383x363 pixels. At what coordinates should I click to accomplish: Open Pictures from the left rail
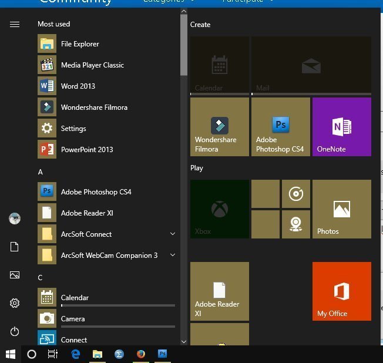coord(15,275)
